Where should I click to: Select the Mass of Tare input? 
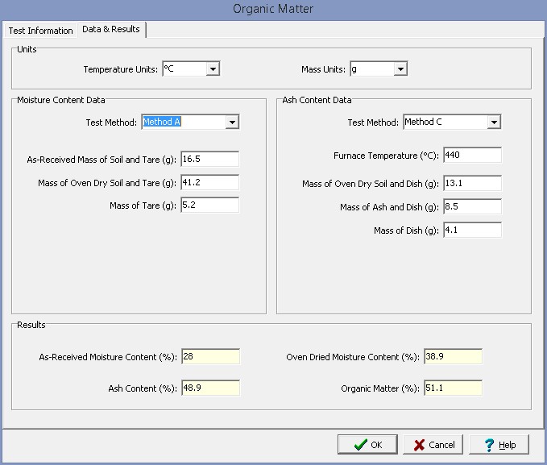[x=209, y=206]
